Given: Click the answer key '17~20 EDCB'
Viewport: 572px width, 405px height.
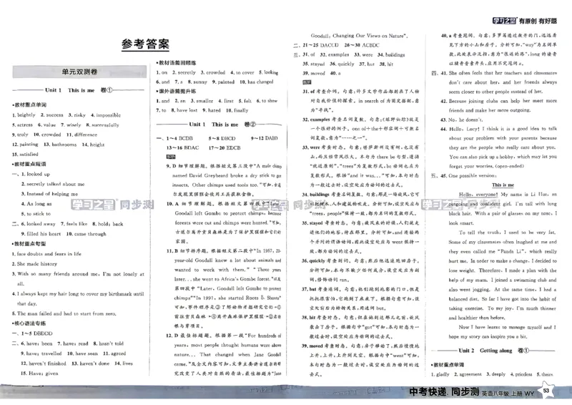Looking at the screenshot, I should pos(225,148).
